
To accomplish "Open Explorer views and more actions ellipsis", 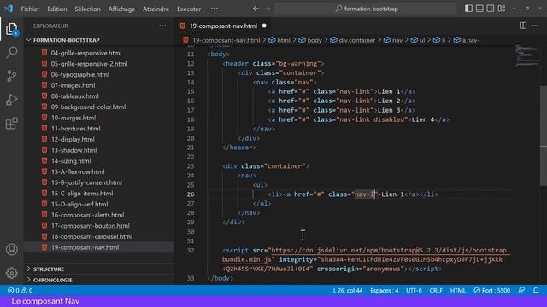I will 162,26.
